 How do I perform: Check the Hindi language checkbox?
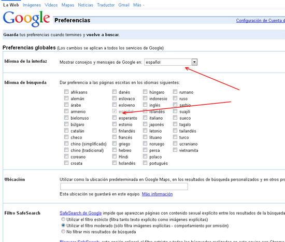tap(115, 156)
